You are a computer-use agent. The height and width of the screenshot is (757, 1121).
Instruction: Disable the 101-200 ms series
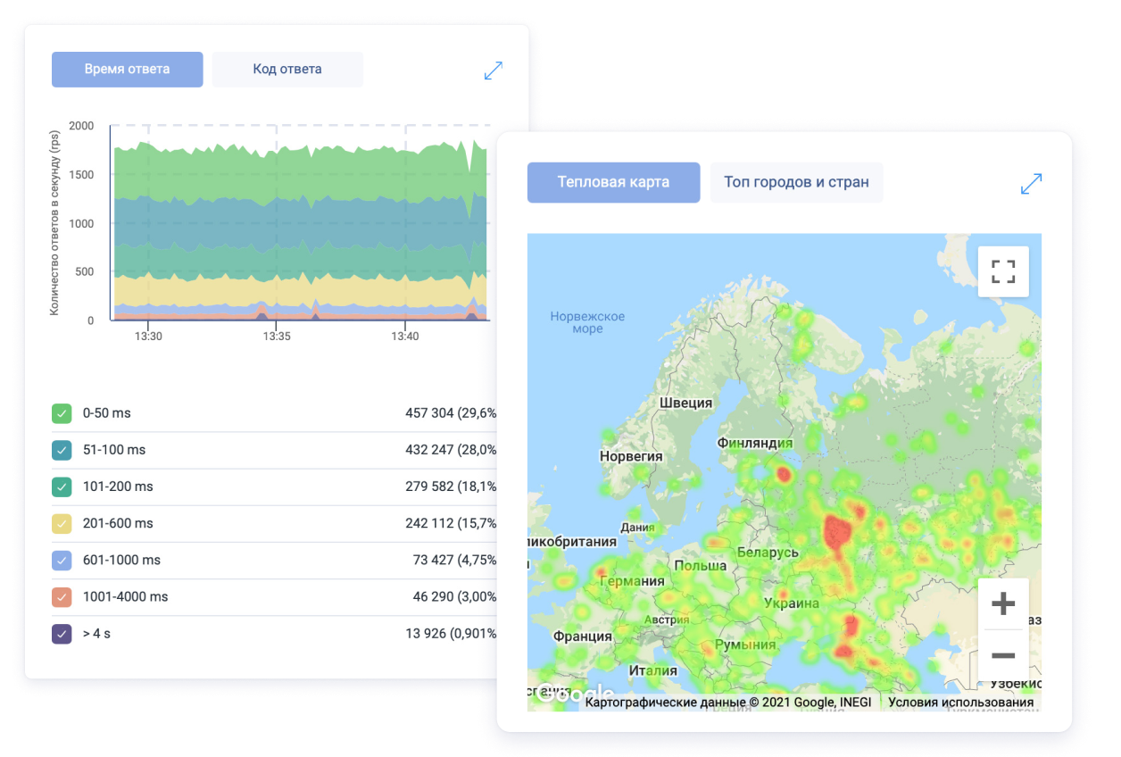tap(62, 487)
